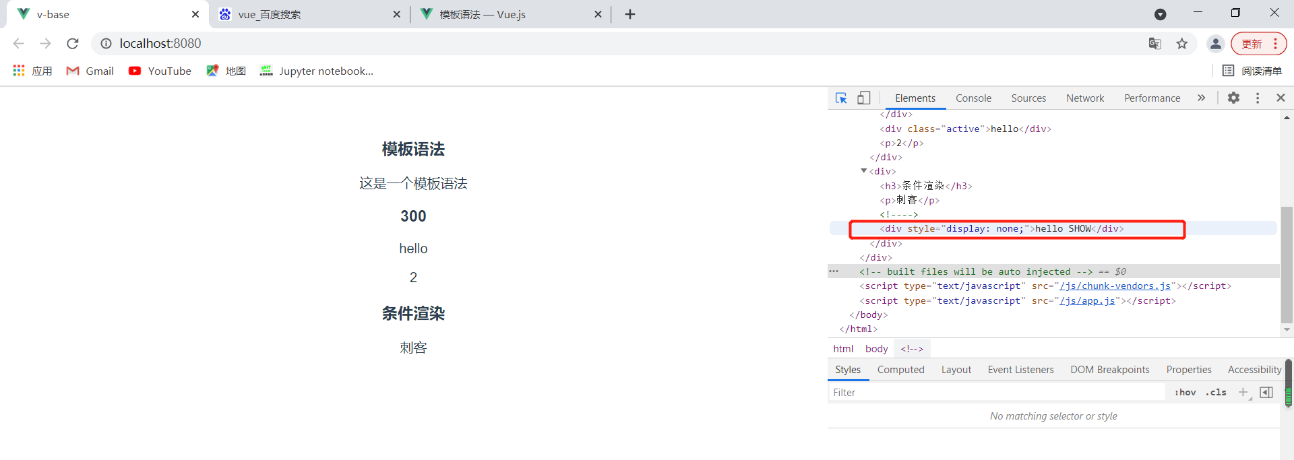Image resolution: width=1294 pixels, height=460 pixels.
Task: Click the 更新 update button
Action: 1258,44
